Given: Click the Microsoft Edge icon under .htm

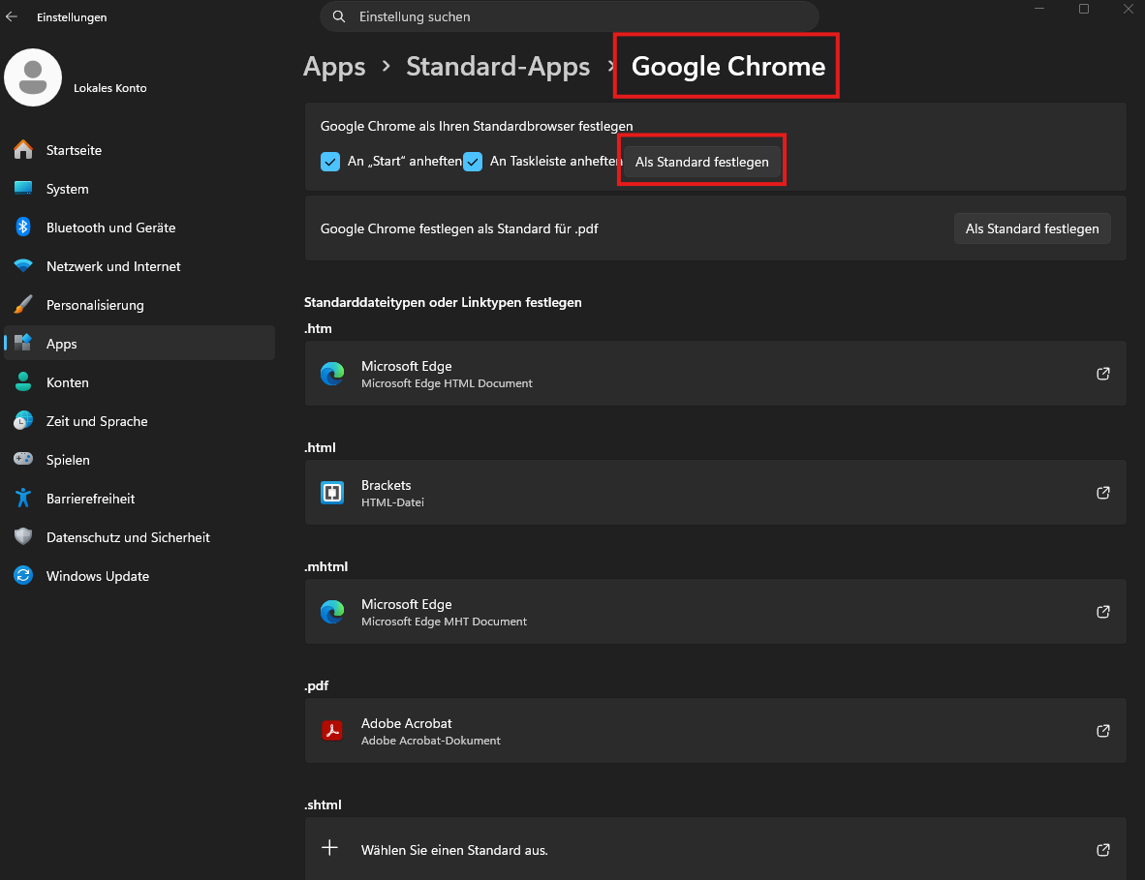Looking at the screenshot, I should pyautogui.click(x=332, y=374).
